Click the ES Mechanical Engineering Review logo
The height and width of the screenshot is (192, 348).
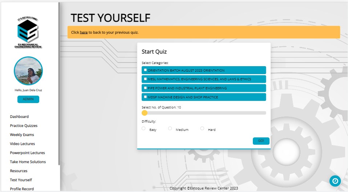pyautogui.click(x=28, y=32)
